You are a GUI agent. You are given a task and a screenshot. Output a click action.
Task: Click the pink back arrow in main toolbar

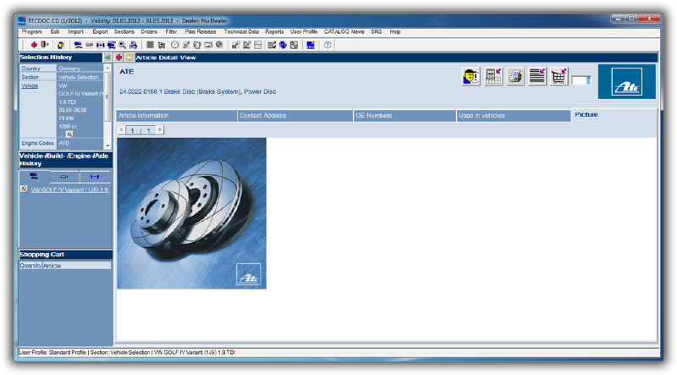34,45
